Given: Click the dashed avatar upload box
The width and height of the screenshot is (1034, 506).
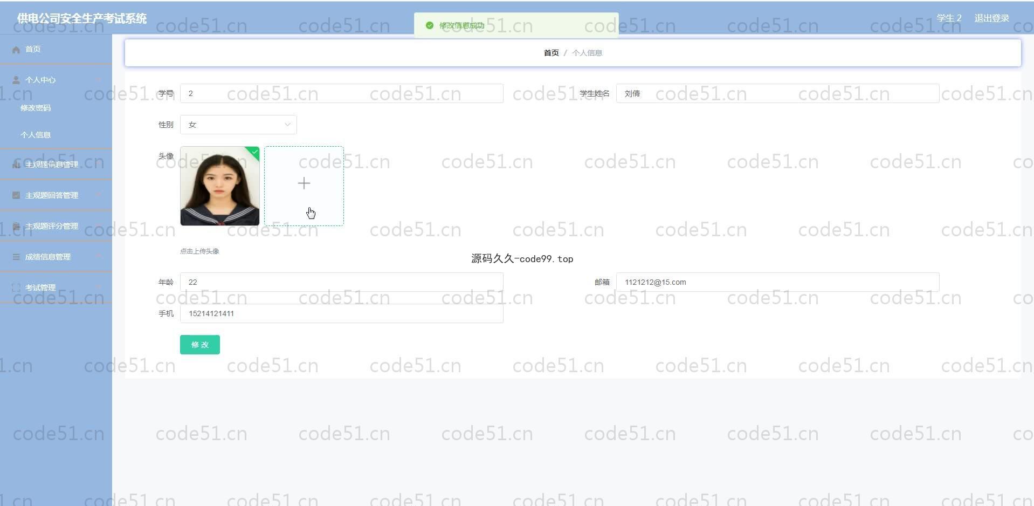Looking at the screenshot, I should 304,186.
